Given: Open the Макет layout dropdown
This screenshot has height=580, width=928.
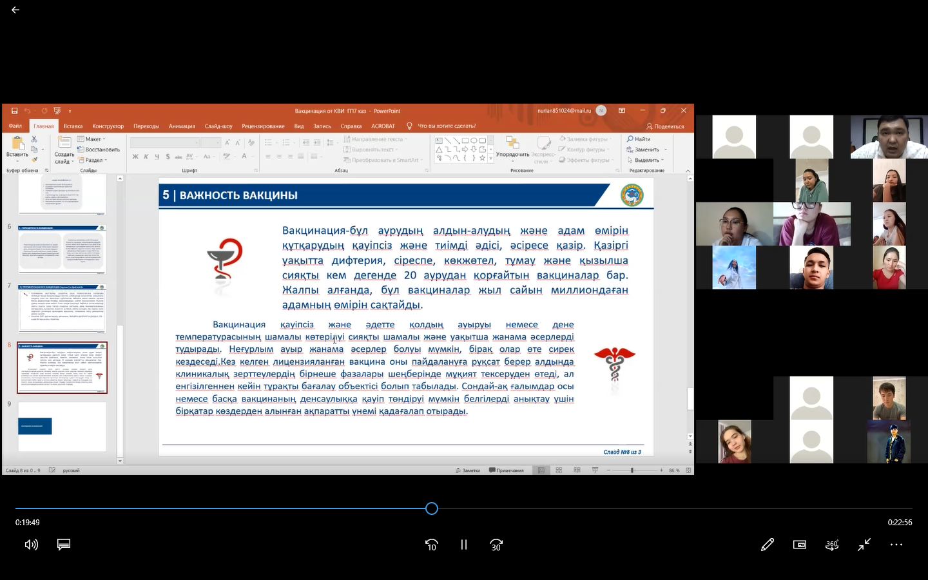Looking at the screenshot, I should coord(91,139).
